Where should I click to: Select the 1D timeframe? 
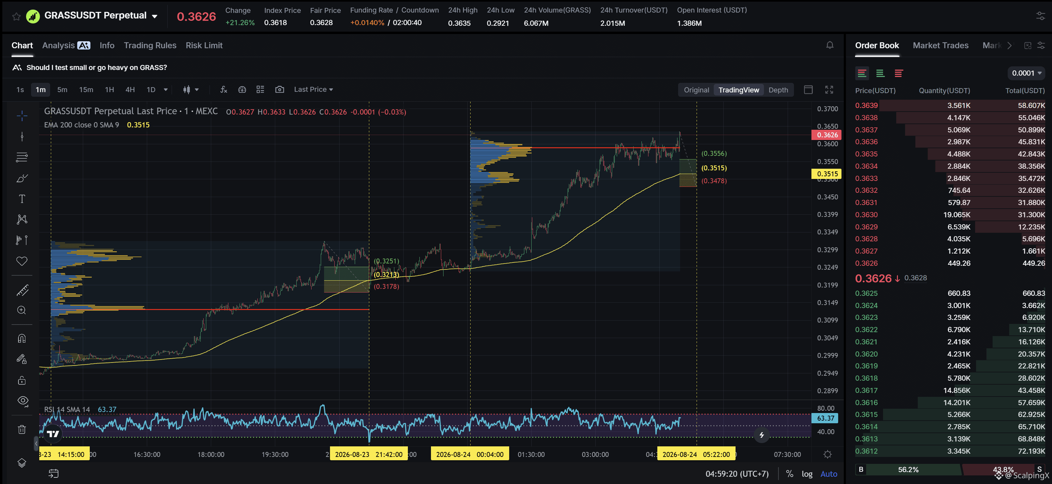[x=151, y=89]
